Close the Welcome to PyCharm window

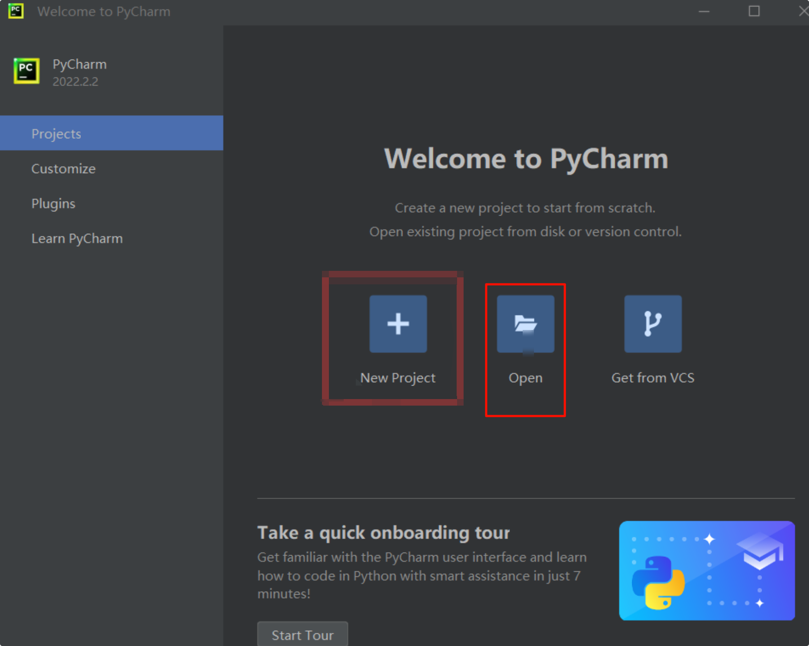point(803,11)
